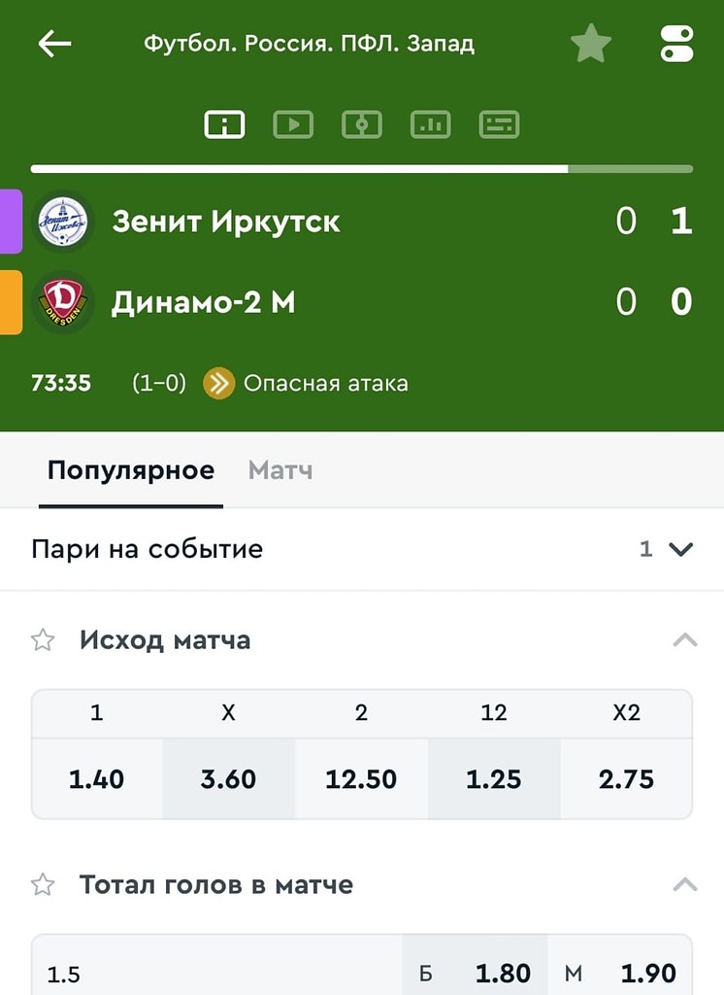Bet on home win at 1.40
Viewport: 724px width, 995px height.
tap(96, 778)
